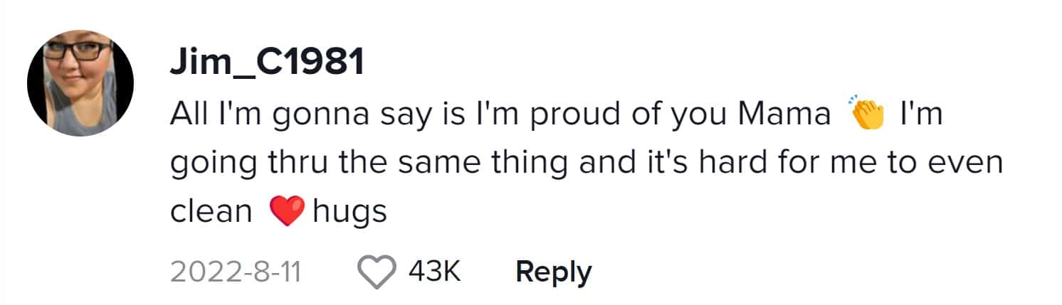Click the second line starting 'going thru'
This screenshot has height=305, width=1062.
584,164
